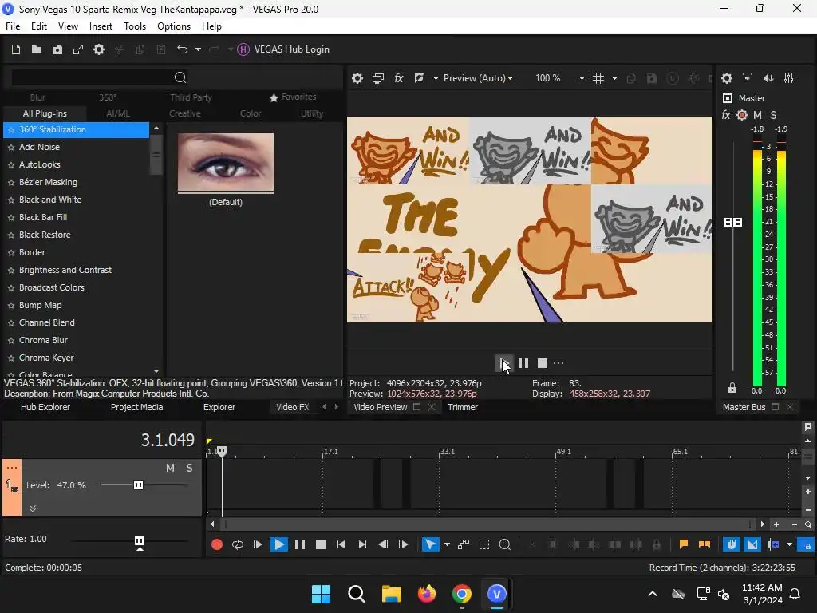Expand track 1 layers chevron
The image size is (817, 613).
32,508
